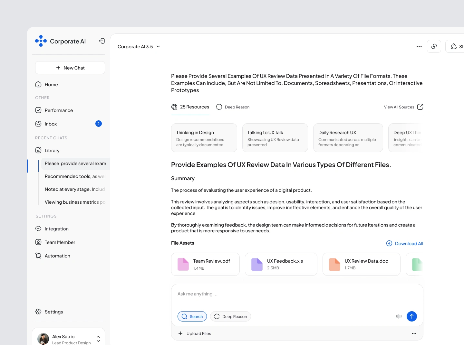Screen dimensions: 464x345
Task: Click the copy link icon button
Action: [x=434, y=46]
